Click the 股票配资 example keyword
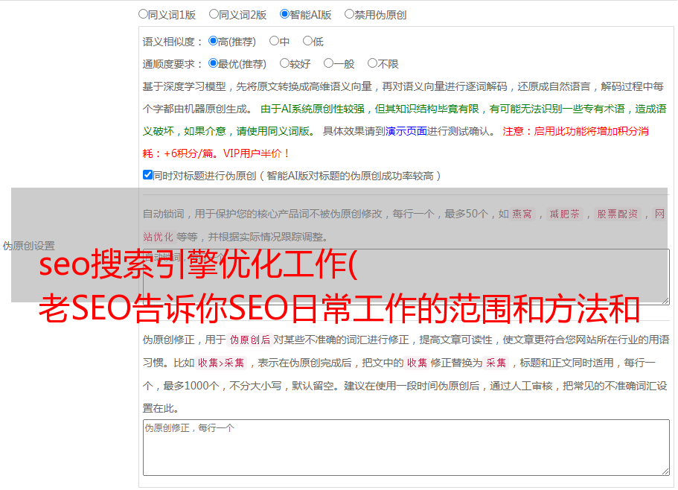678x490 pixels. point(618,214)
